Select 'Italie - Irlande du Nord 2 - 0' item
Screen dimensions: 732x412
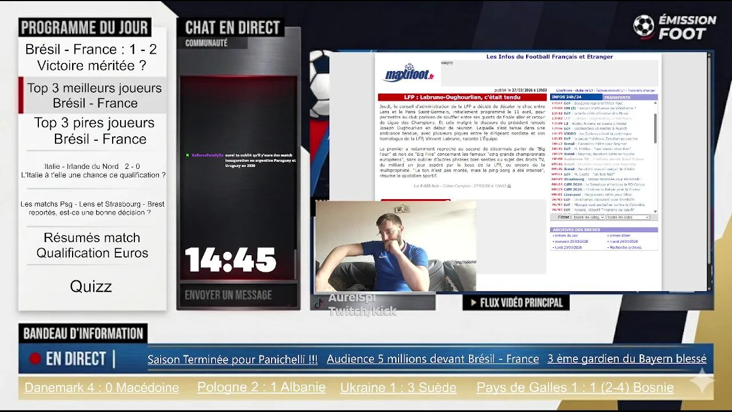tap(93, 171)
